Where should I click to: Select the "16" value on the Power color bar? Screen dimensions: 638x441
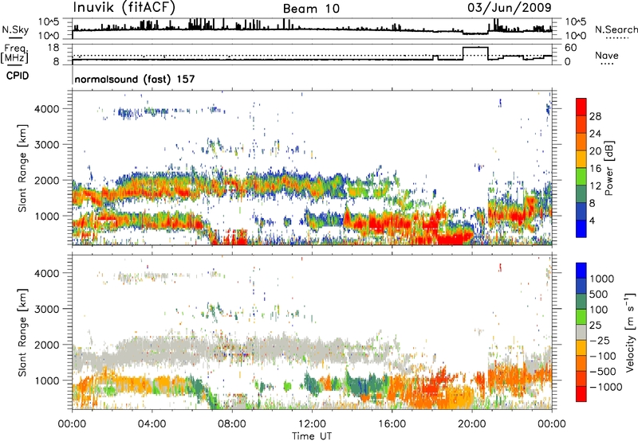(x=595, y=169)
